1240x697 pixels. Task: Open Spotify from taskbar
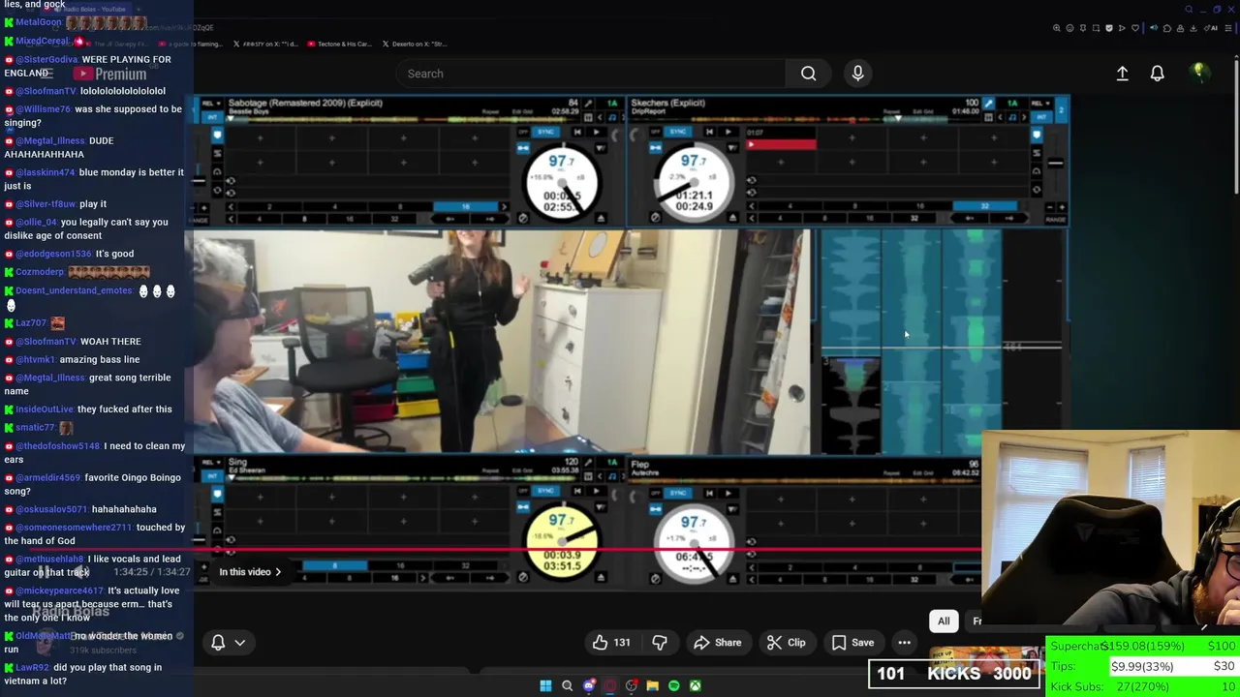(x=673, y=686)
